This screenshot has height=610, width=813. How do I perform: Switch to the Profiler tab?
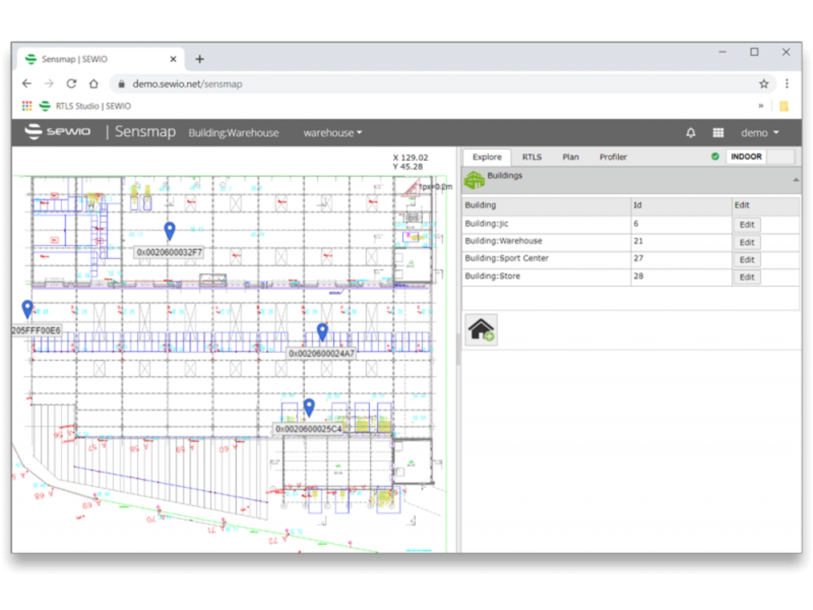(x=613, y=157)
